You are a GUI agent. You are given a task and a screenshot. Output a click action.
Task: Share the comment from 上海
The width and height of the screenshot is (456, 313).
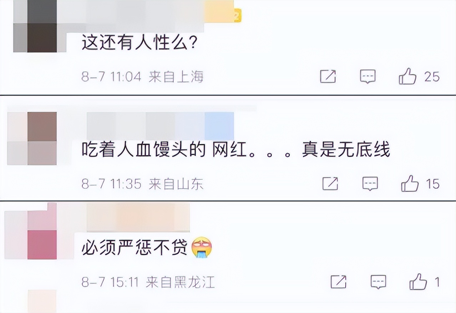click(x=328, y=76)
